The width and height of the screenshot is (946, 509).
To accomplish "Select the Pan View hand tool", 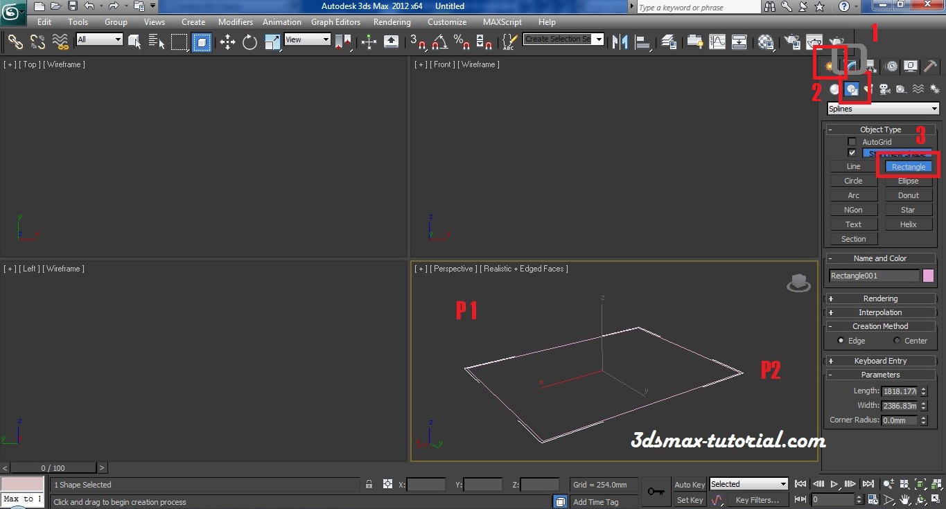I will coord(904,499).
